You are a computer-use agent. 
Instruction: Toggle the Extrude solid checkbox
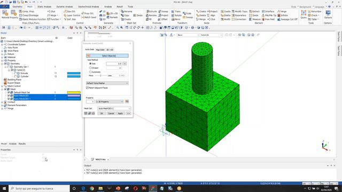[15, 73]
